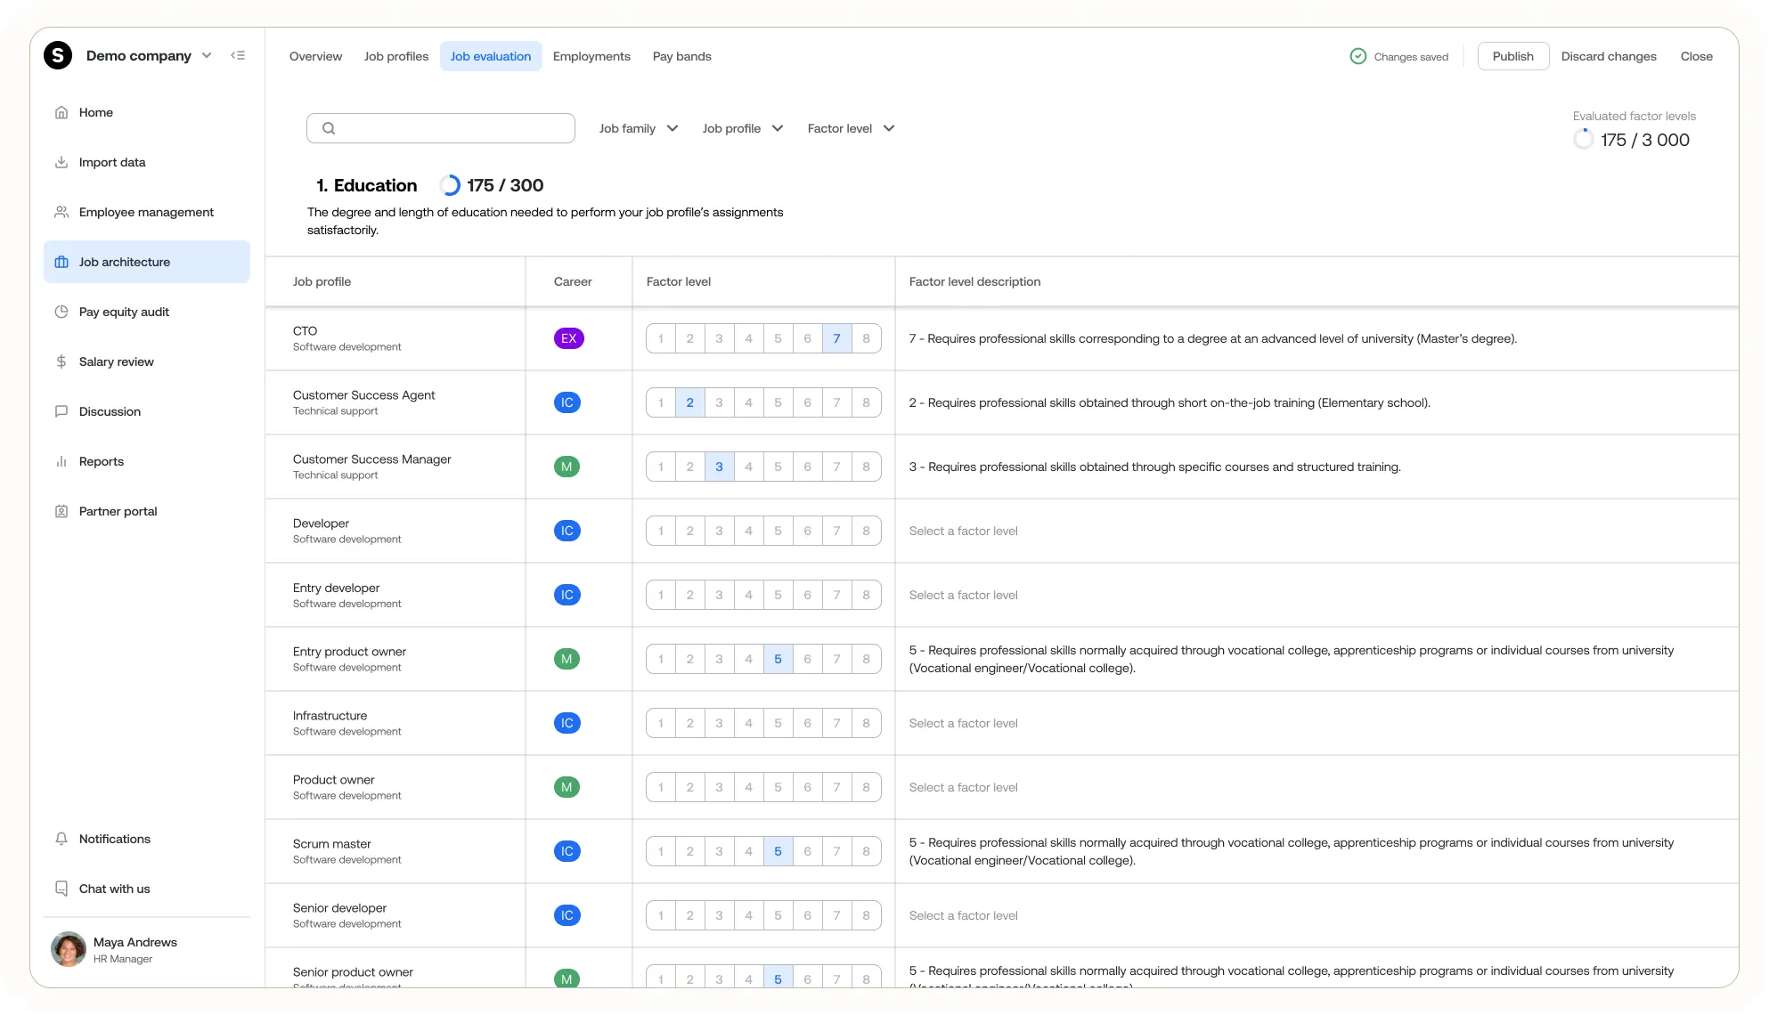Click the Reports bar chart icon
Image resolution: width=1769 pixels, height=1015 pixels.
pos(61,461)
